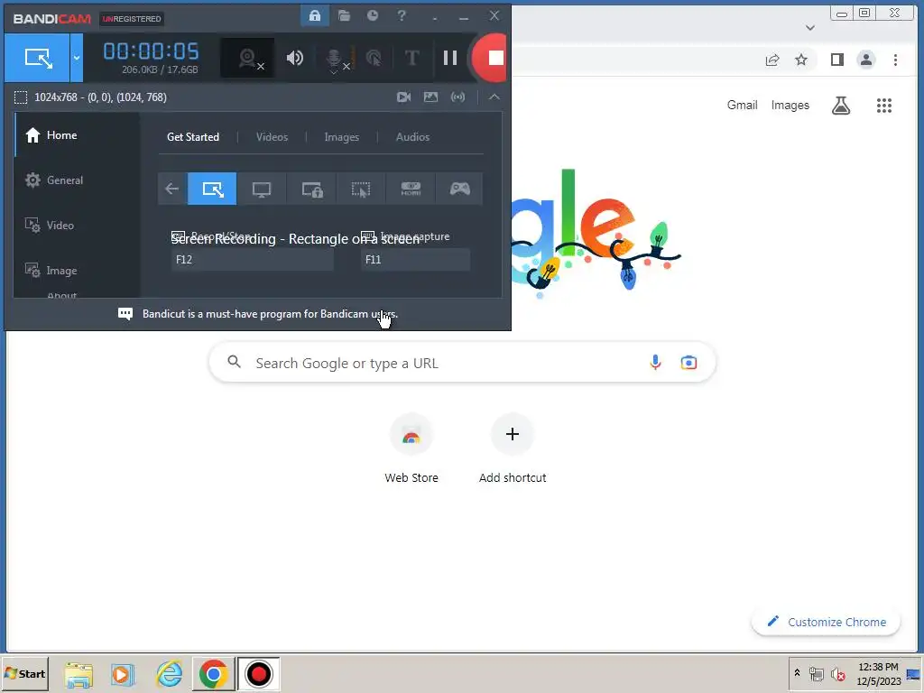Switch to Videos tab
This screenshot has width=924, height=693.
coord(272,137)
